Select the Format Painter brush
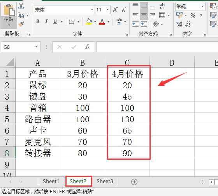 coord(21,24)
